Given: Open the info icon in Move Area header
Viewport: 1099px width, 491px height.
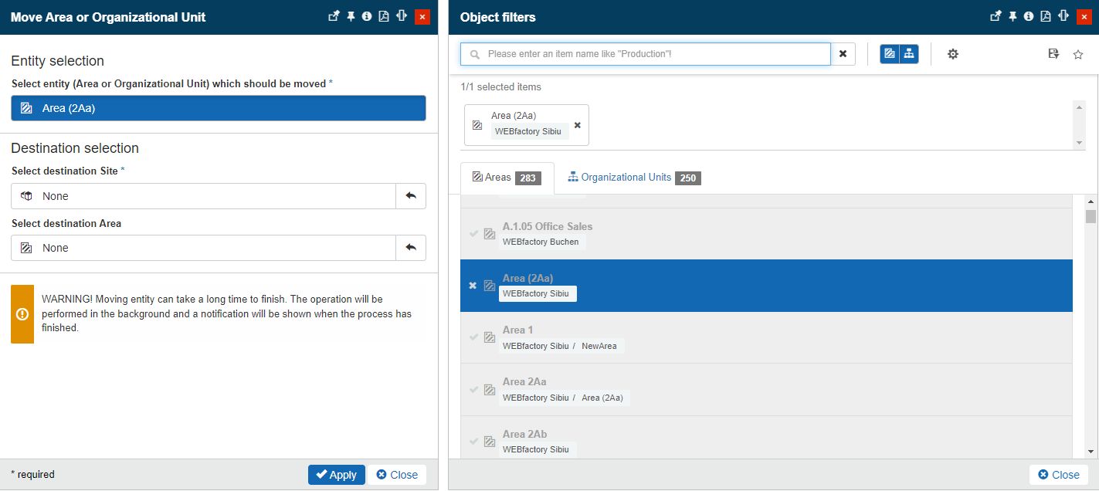Looking at the screenshot, I should (x=367, y=16).
